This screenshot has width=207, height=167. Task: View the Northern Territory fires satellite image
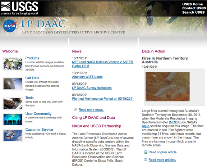[167, 87]
